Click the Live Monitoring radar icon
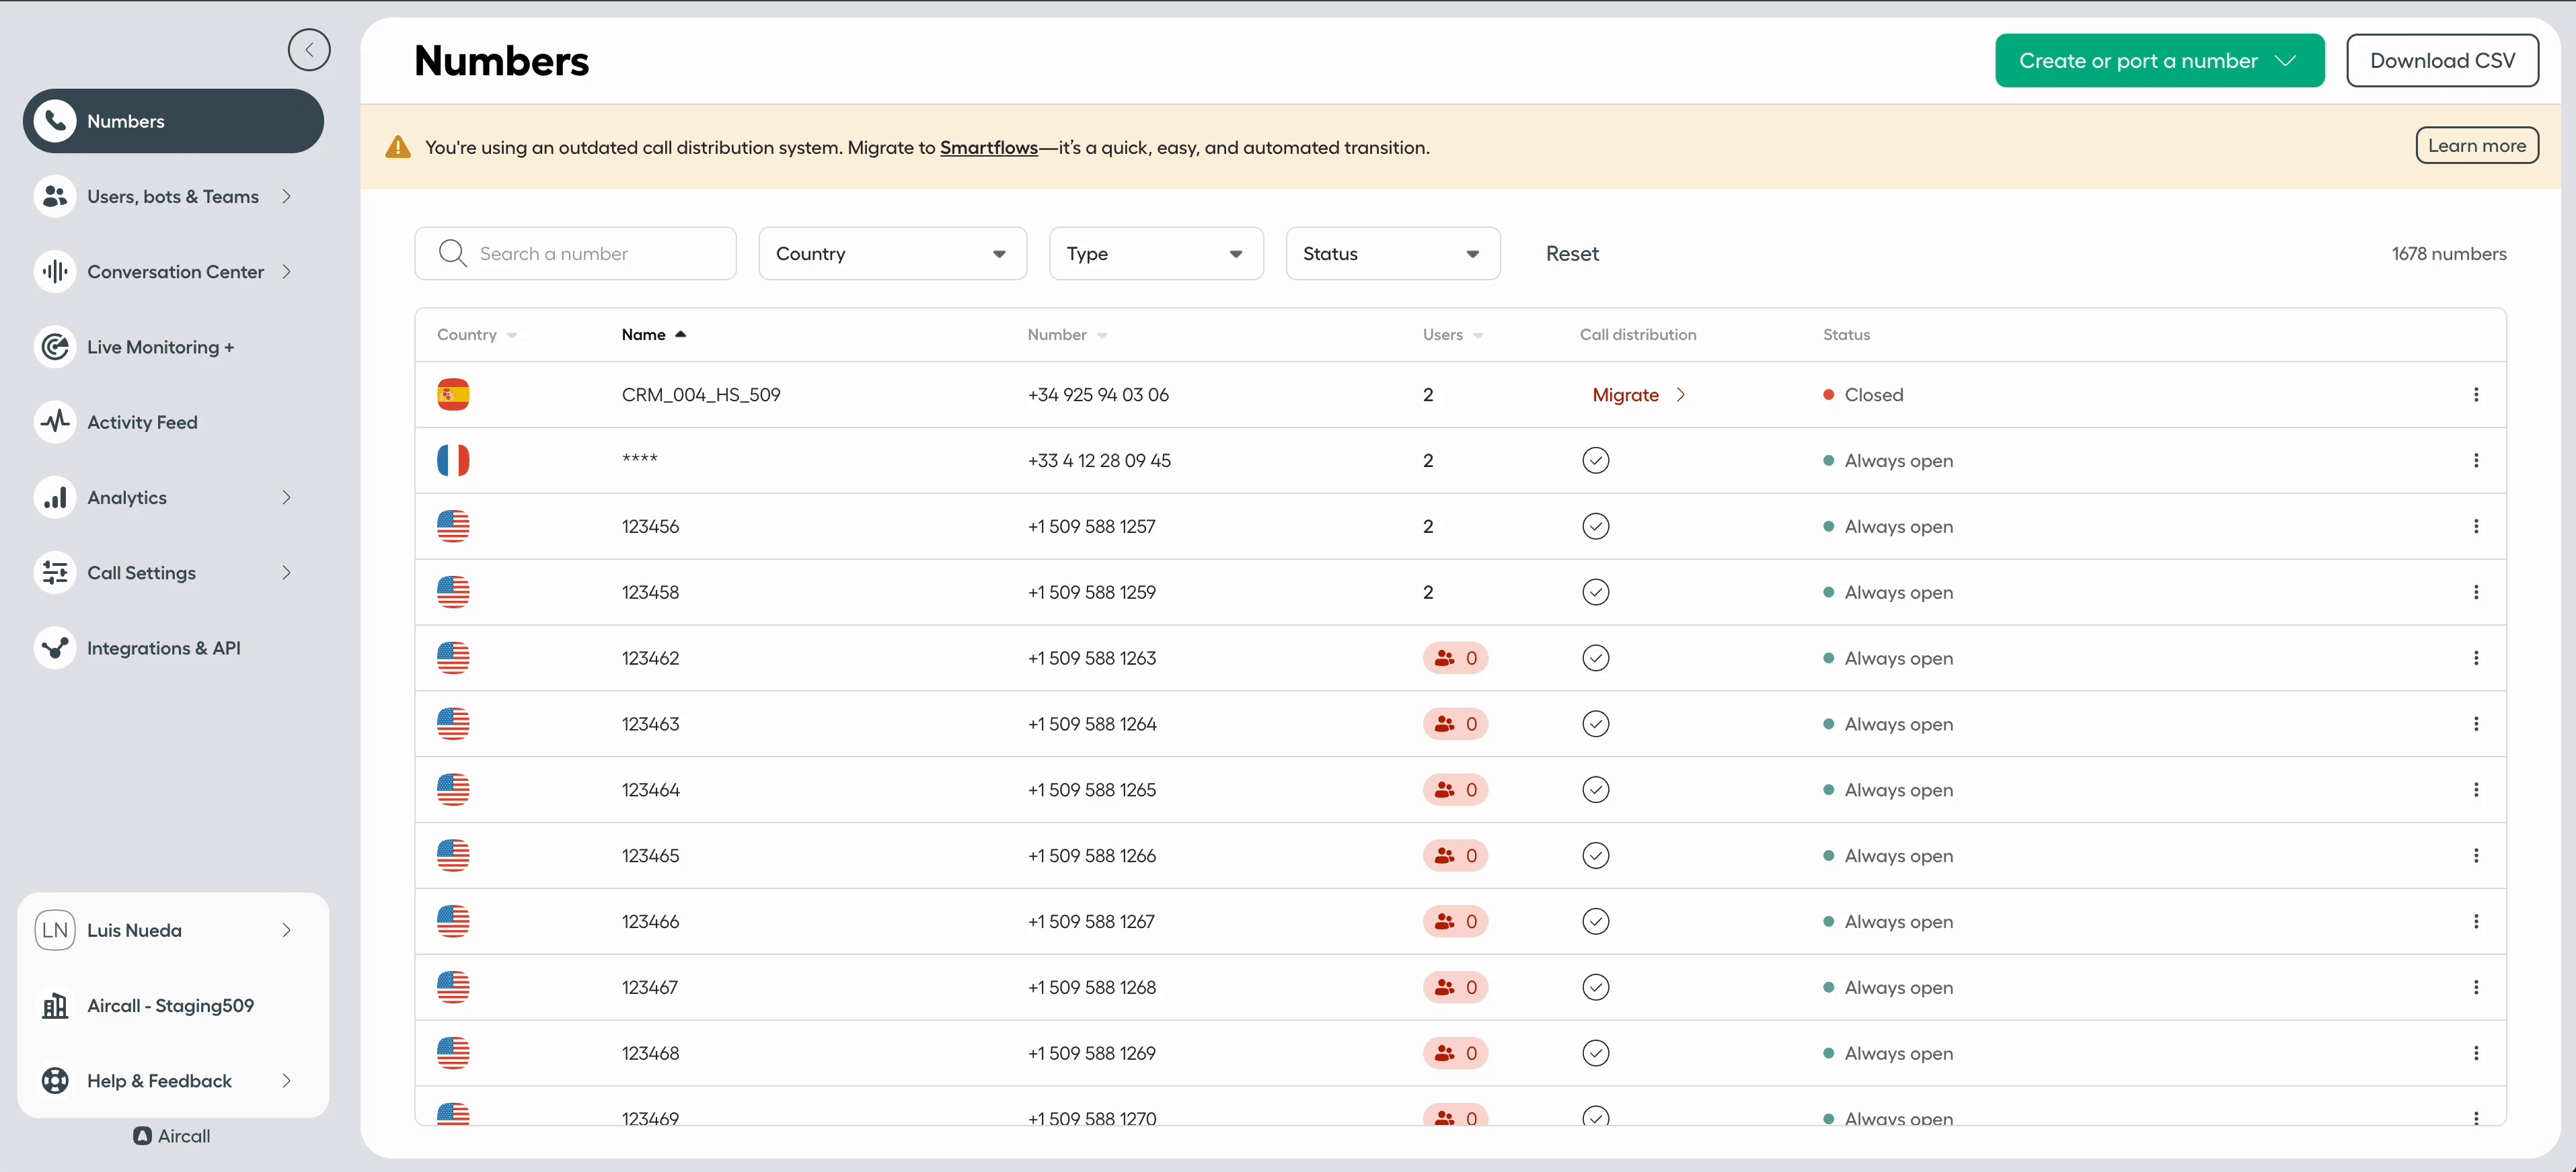 click(55, 347)
